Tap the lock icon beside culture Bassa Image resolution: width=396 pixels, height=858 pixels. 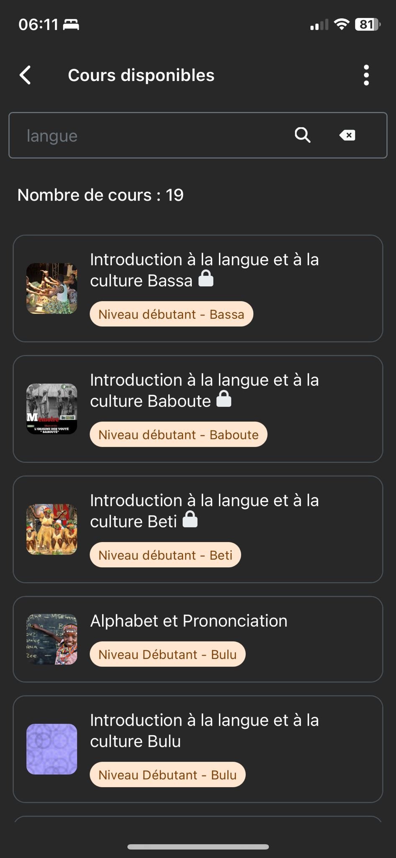206,279
